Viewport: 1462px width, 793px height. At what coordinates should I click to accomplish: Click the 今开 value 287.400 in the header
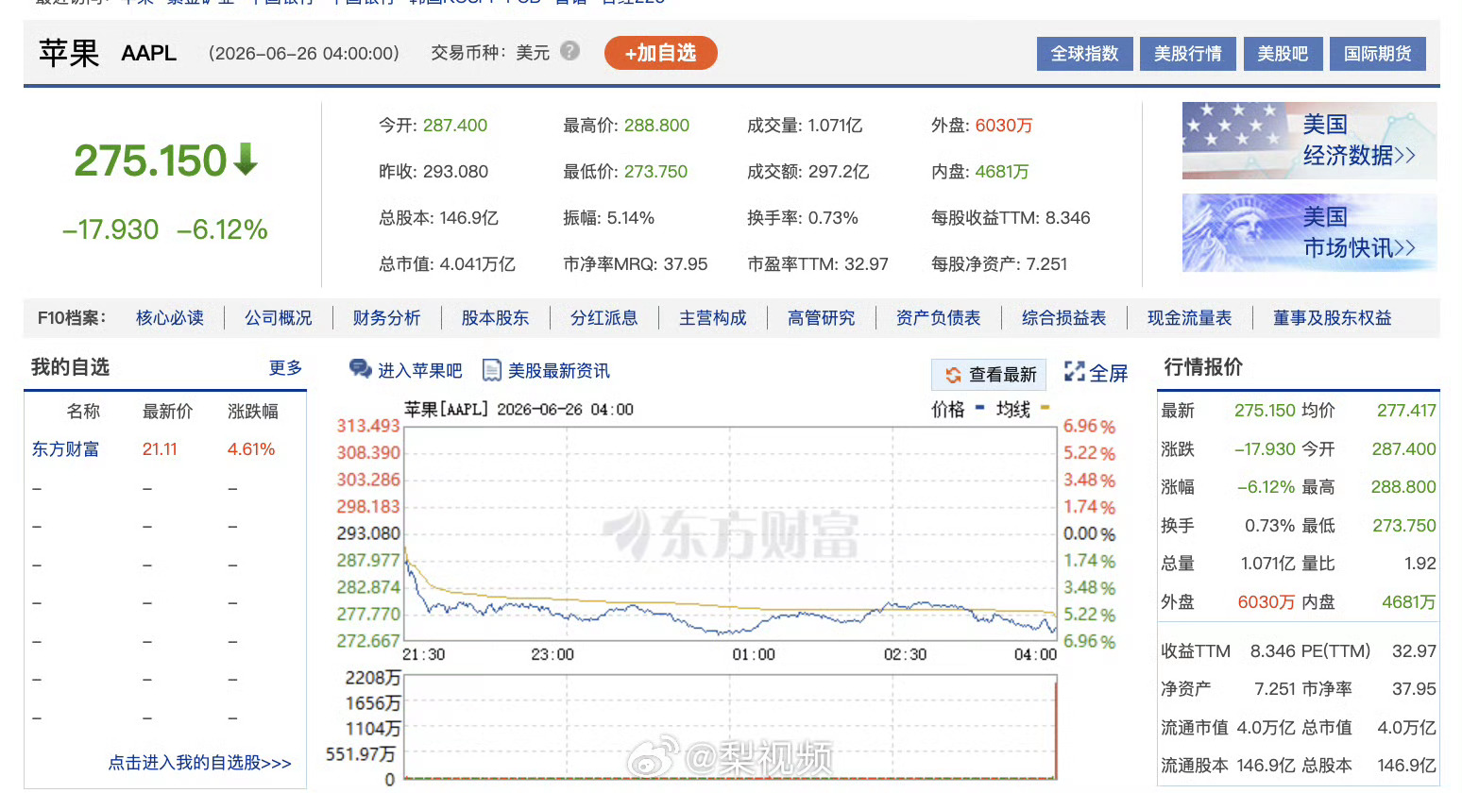tap(455, 126)
